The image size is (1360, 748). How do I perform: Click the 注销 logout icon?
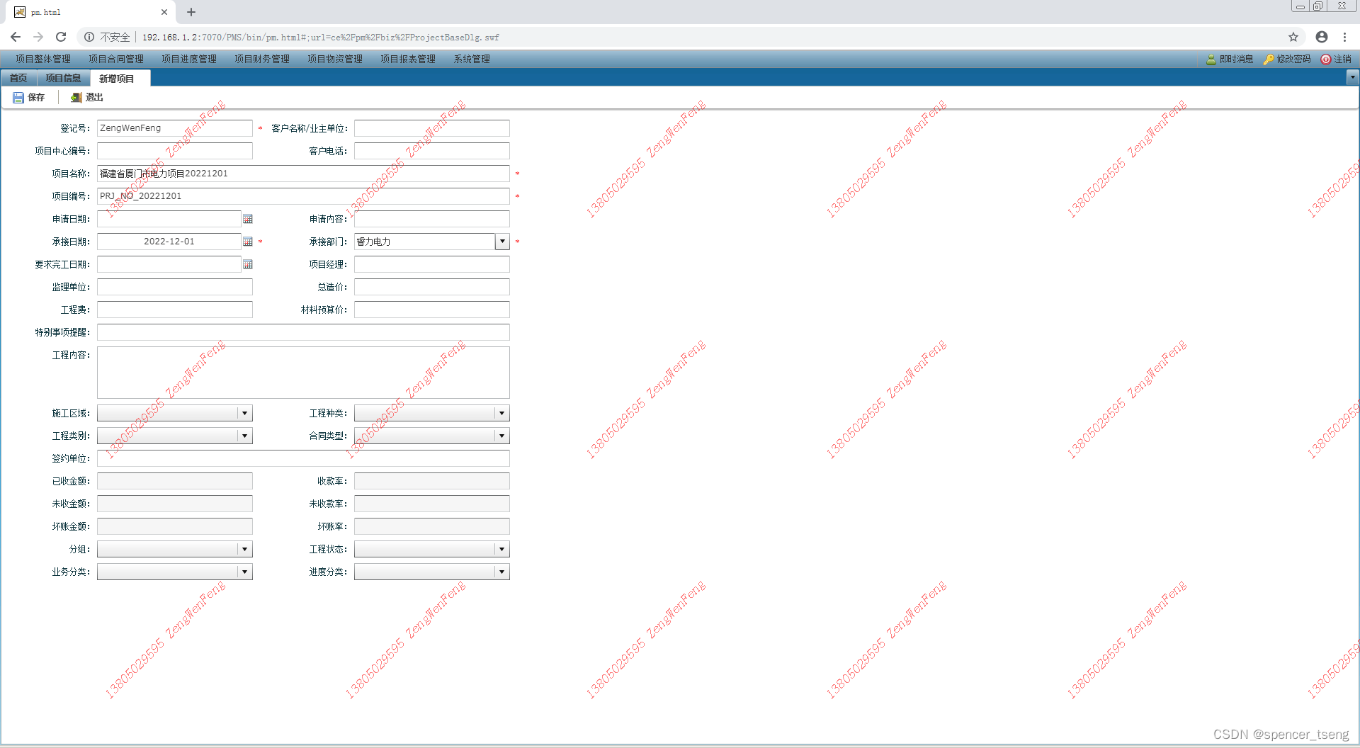point(1327,59)
